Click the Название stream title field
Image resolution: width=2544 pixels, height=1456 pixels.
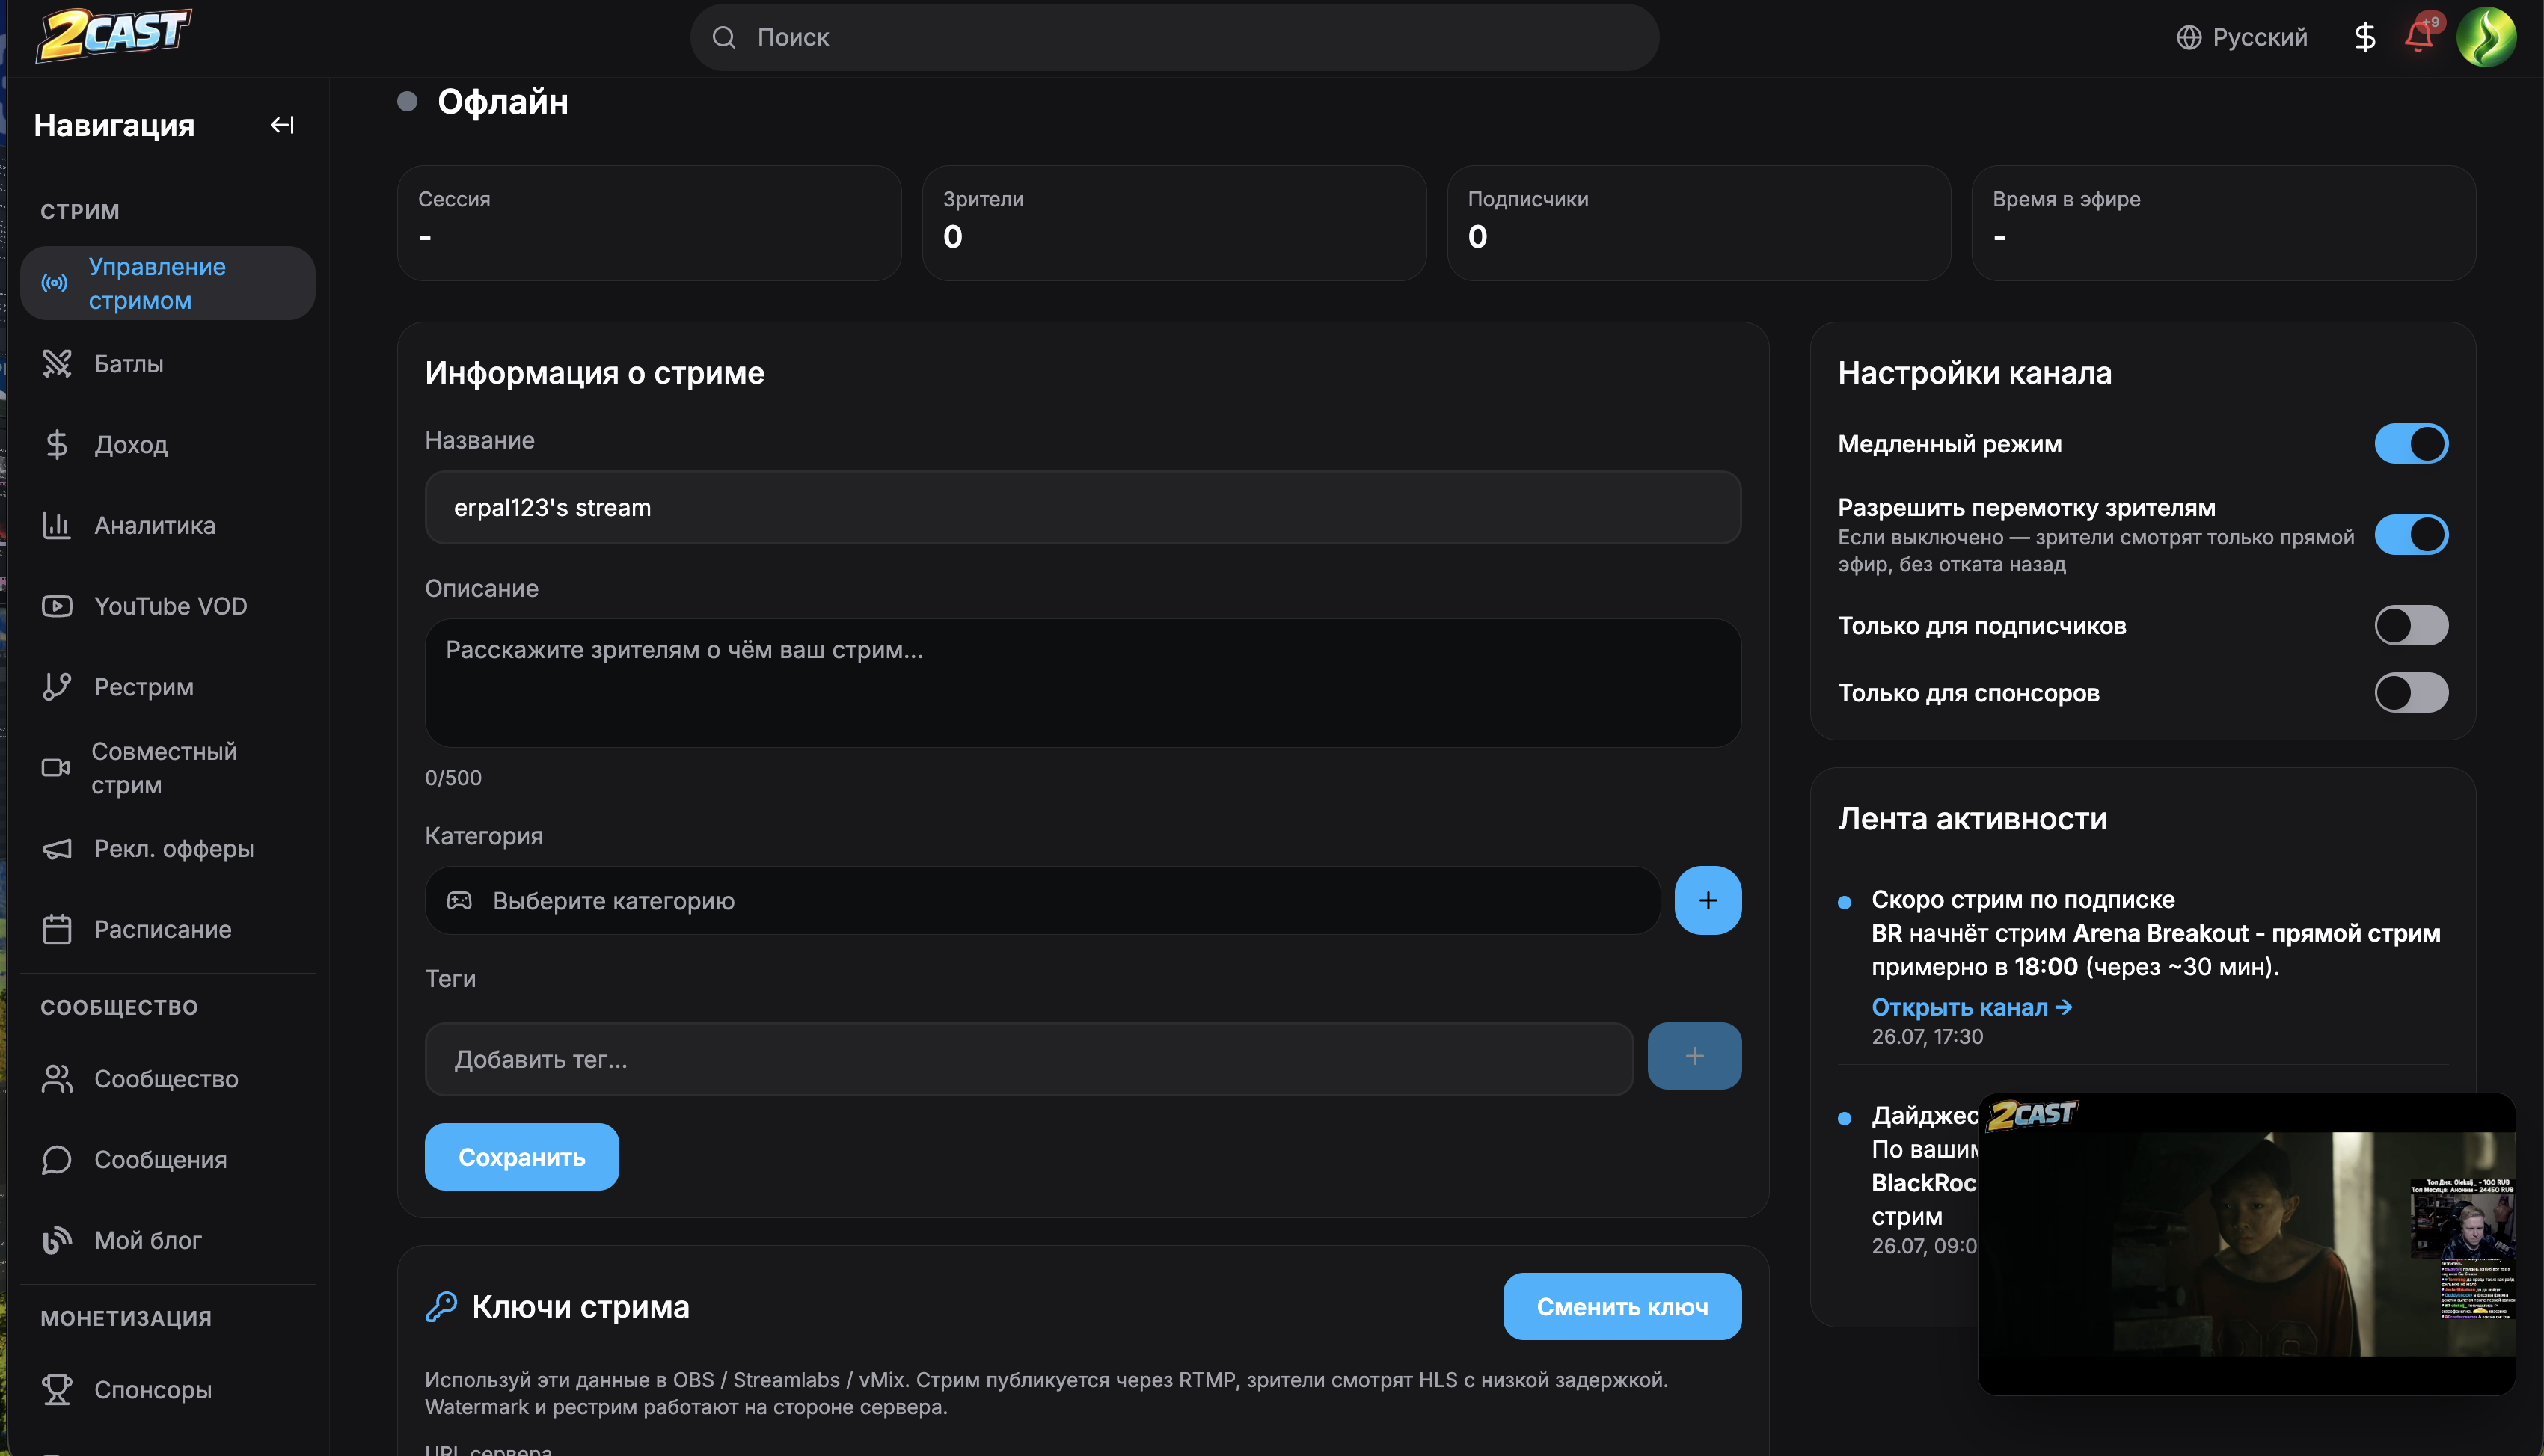(x=1082, y=507)
